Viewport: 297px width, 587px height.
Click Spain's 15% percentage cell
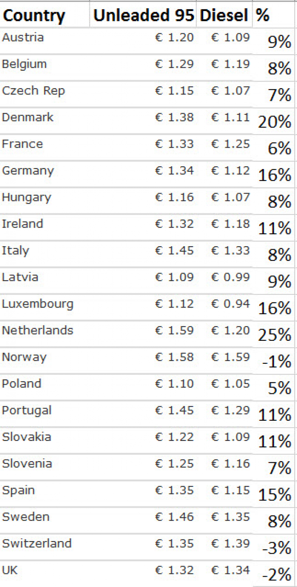274,494
